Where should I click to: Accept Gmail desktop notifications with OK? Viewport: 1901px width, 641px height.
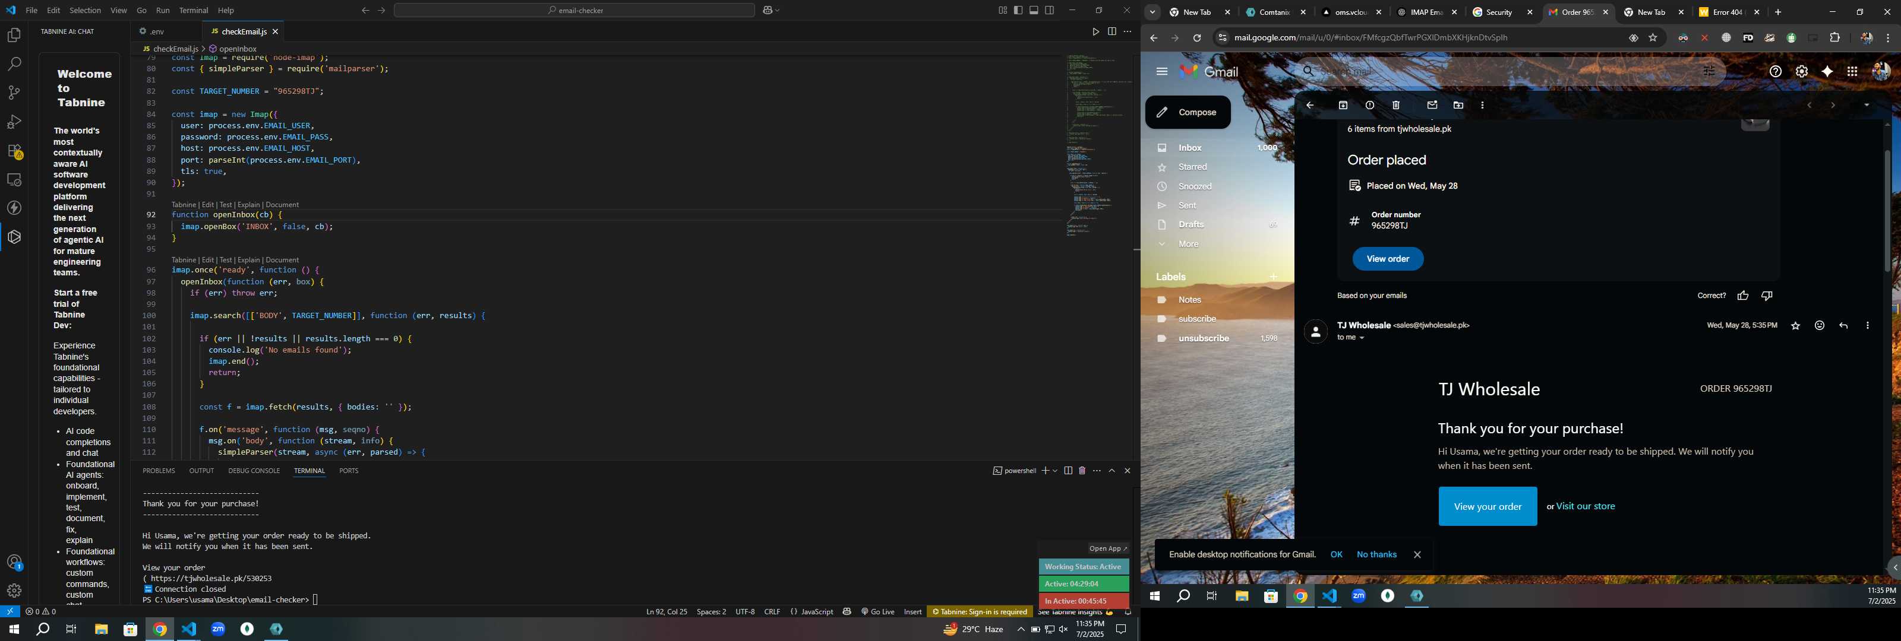click(x=1335, y=555)
